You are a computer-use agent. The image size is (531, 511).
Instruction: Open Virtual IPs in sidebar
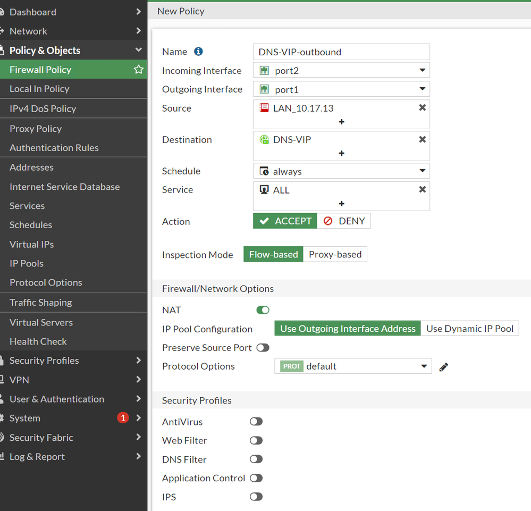pyautogui.click(x=32, y=244)
